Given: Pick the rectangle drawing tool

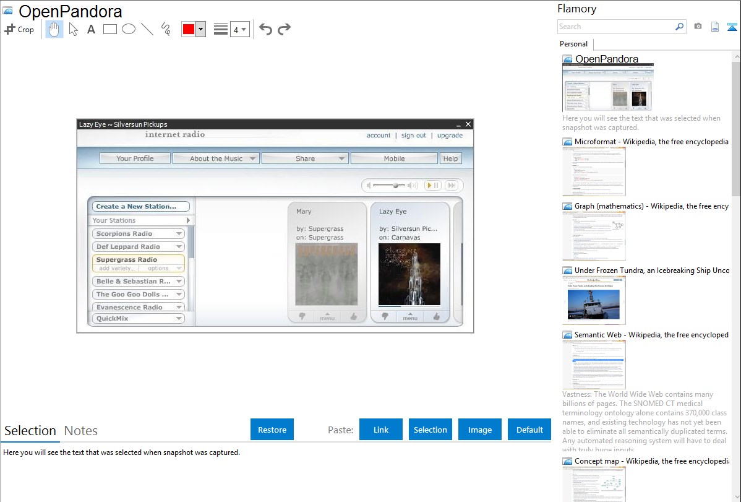Looking at the screenshot, I should click(110, 29).
